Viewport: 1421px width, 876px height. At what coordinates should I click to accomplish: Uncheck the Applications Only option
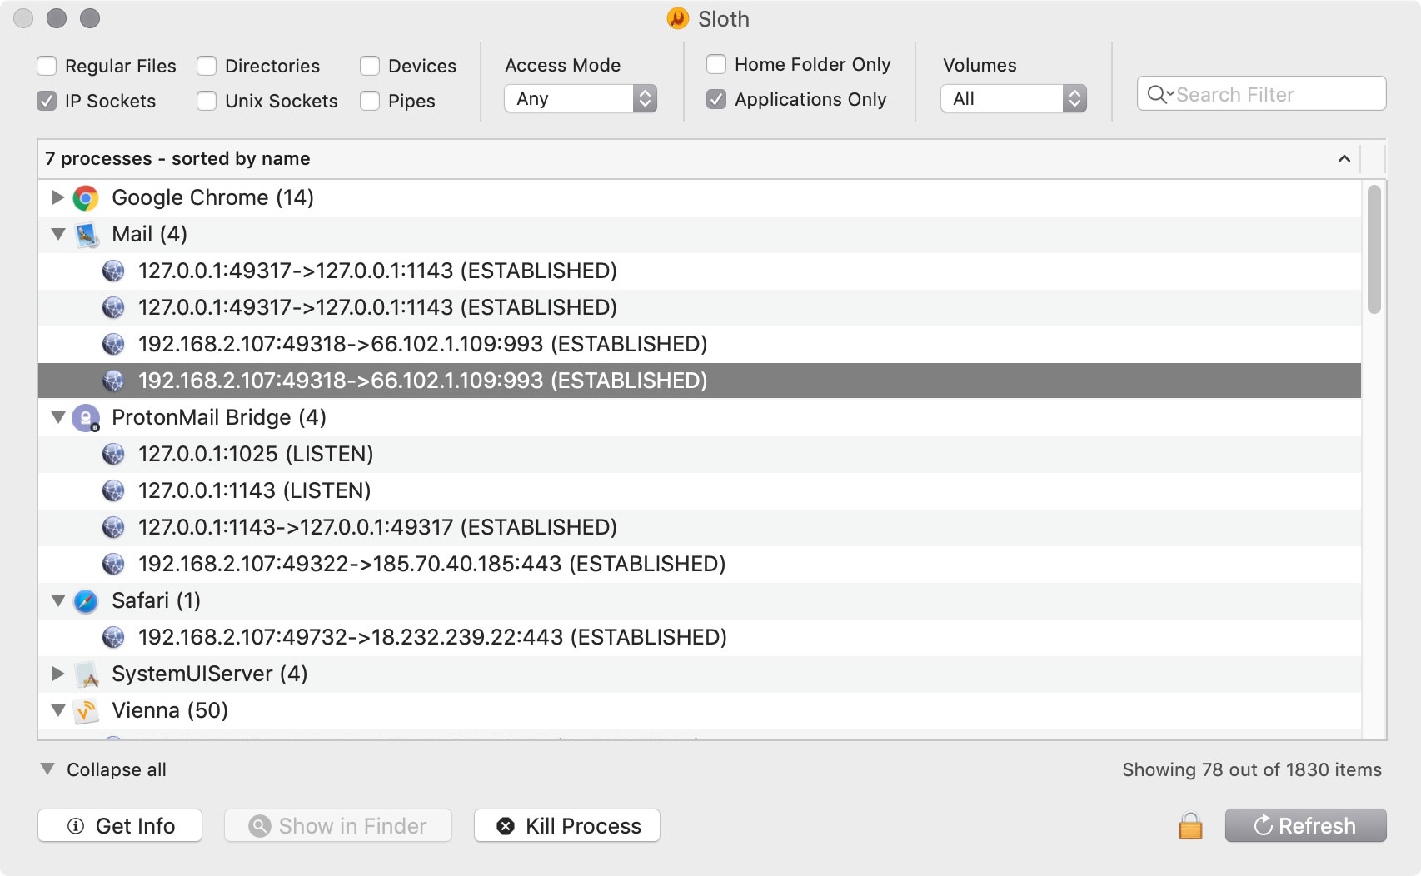716,99
